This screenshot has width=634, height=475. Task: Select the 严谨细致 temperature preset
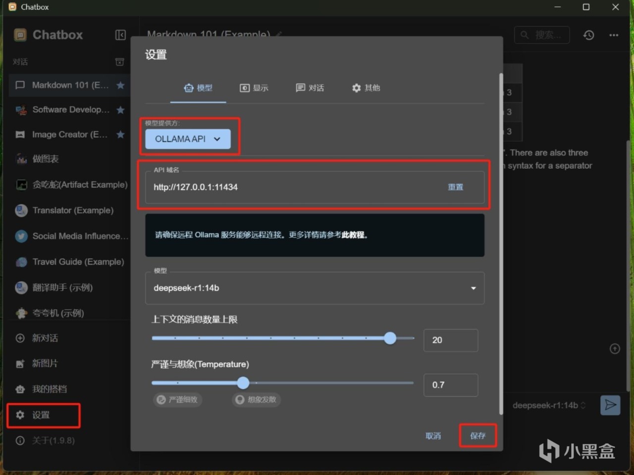coord(177,399)
